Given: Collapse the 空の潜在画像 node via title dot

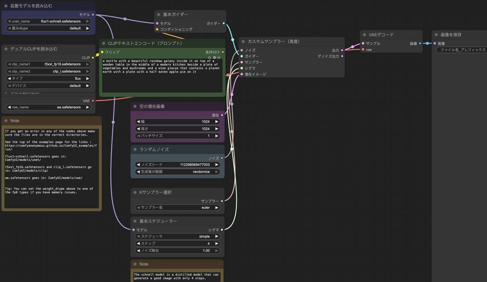Looking at the screenshot, I should tap(135, 106).
